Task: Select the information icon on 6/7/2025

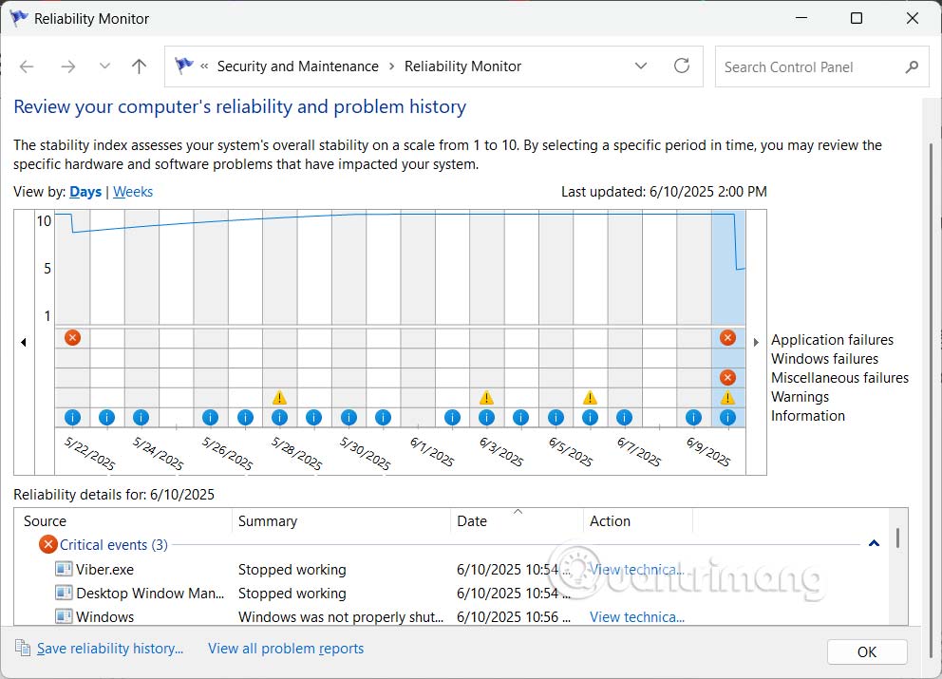Action: [x=624, y=417]
